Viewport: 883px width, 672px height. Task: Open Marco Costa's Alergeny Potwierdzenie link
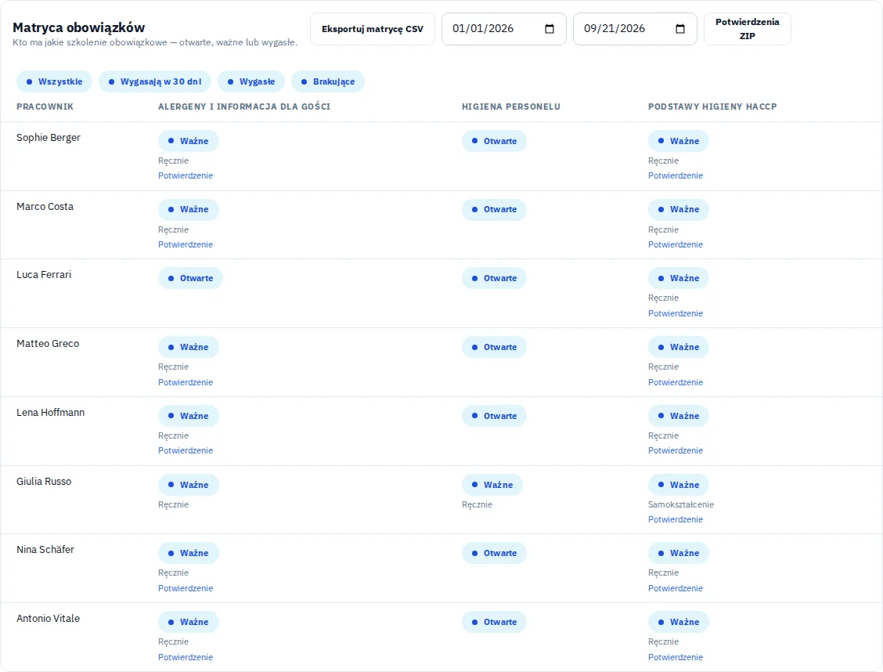coord(186,244)
